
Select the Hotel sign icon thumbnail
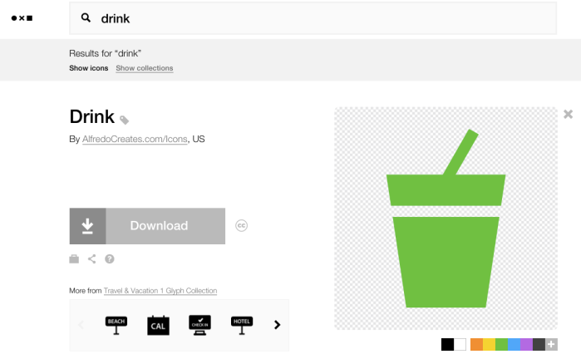click(x=242, y=325)
